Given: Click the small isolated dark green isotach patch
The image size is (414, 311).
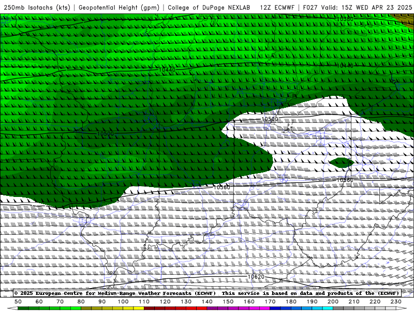Looking at the screenshot, I should point(342,162).
